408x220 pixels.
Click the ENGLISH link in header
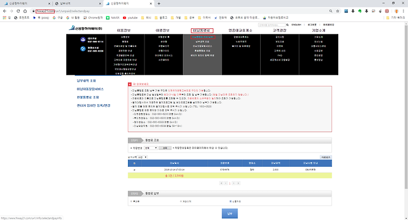pyautogui.click(x=296, y=25)
